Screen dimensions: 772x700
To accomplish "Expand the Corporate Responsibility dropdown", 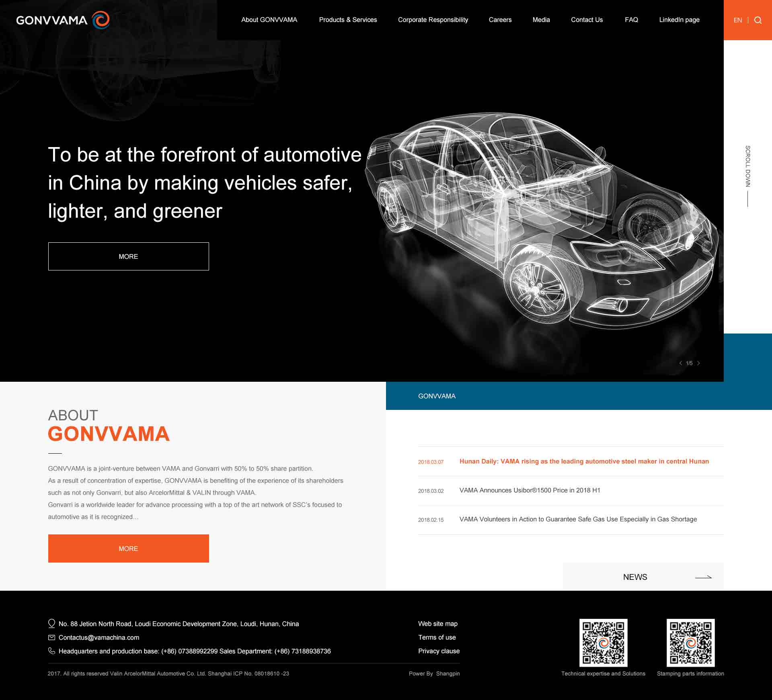I will pyautogui.click(x=432, y=20).
